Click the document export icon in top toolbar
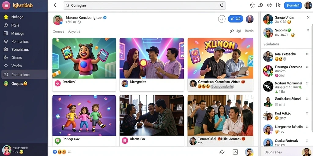This screenshot has height=156, width=313. [278, 5]
